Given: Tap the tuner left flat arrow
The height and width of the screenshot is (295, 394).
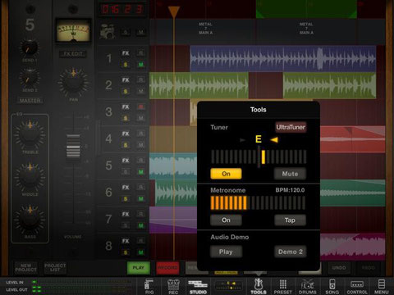Looking at the screenshot, I should (x=242, y=140).
